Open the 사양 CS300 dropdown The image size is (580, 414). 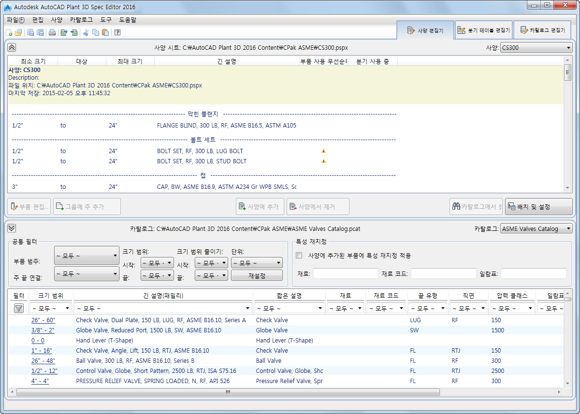[x=536, y=48]
